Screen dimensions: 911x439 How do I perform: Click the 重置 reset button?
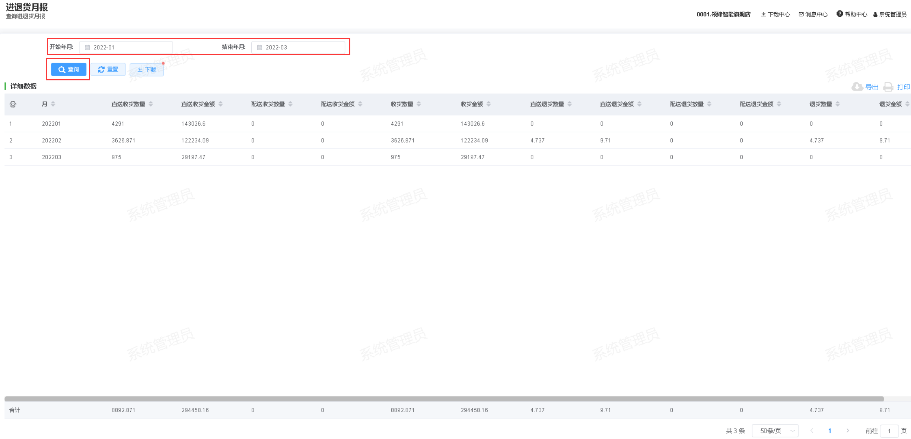(x=108, y=69)
